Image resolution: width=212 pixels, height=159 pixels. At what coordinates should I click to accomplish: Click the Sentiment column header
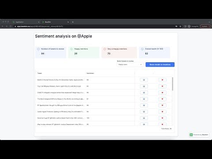tap(90, 73)
